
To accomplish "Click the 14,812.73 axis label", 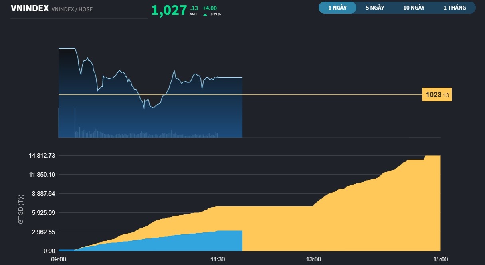I will [x=42, y=156].
